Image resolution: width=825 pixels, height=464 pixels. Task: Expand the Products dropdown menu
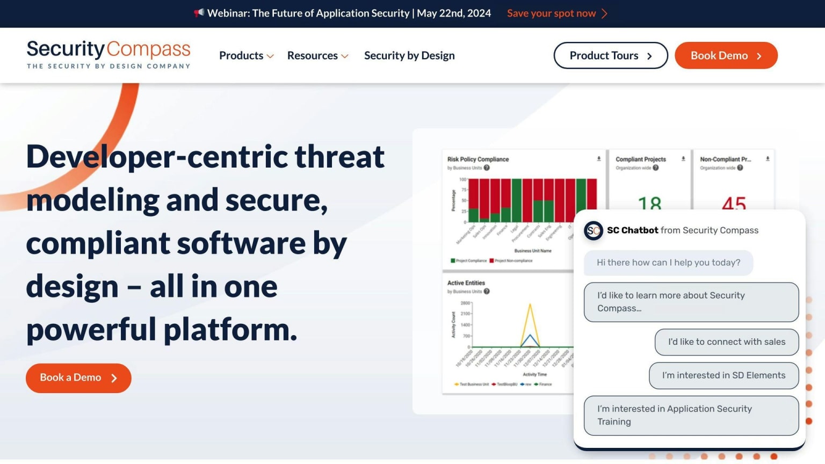(x=247, y=55)
